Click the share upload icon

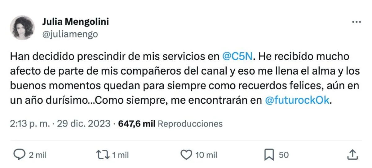352,155
